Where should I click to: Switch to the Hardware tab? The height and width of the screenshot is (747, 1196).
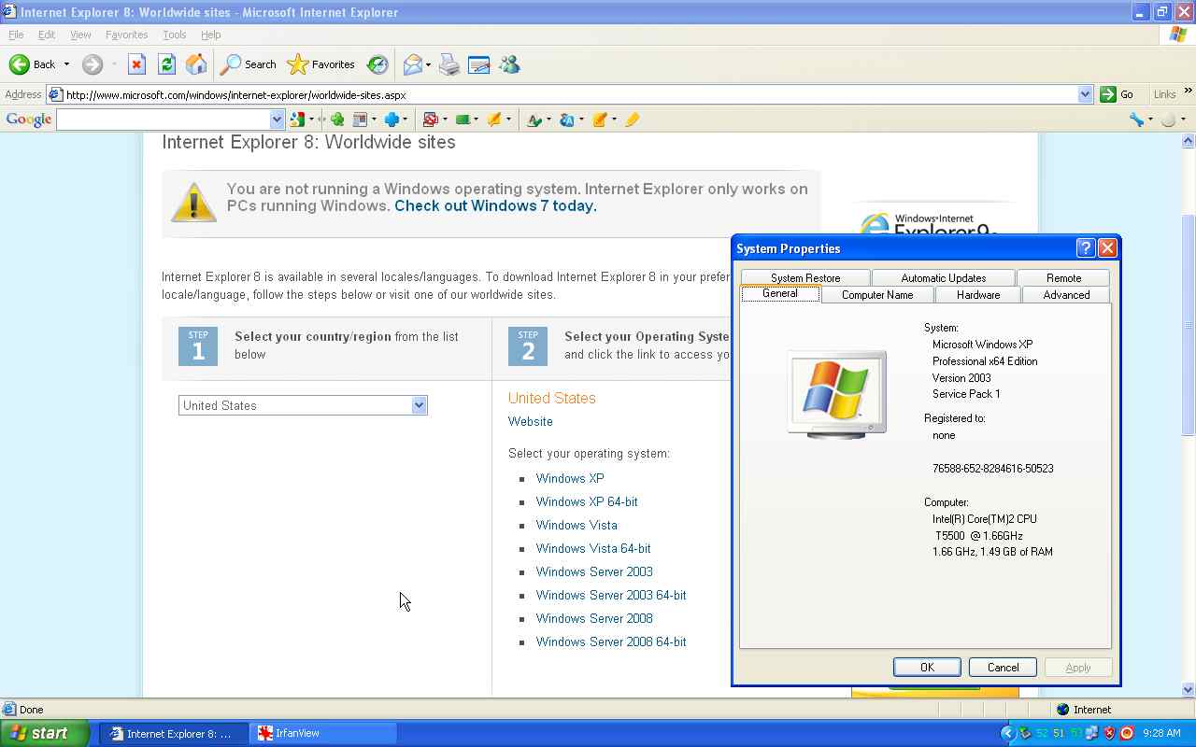pos(978,295)
